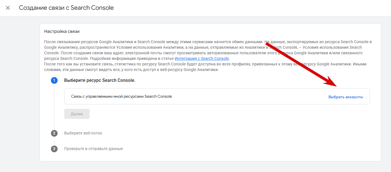The height and width of the screenshot is (172, 391).
Task: Select step 1 circle icon
Action: point(54,80)
